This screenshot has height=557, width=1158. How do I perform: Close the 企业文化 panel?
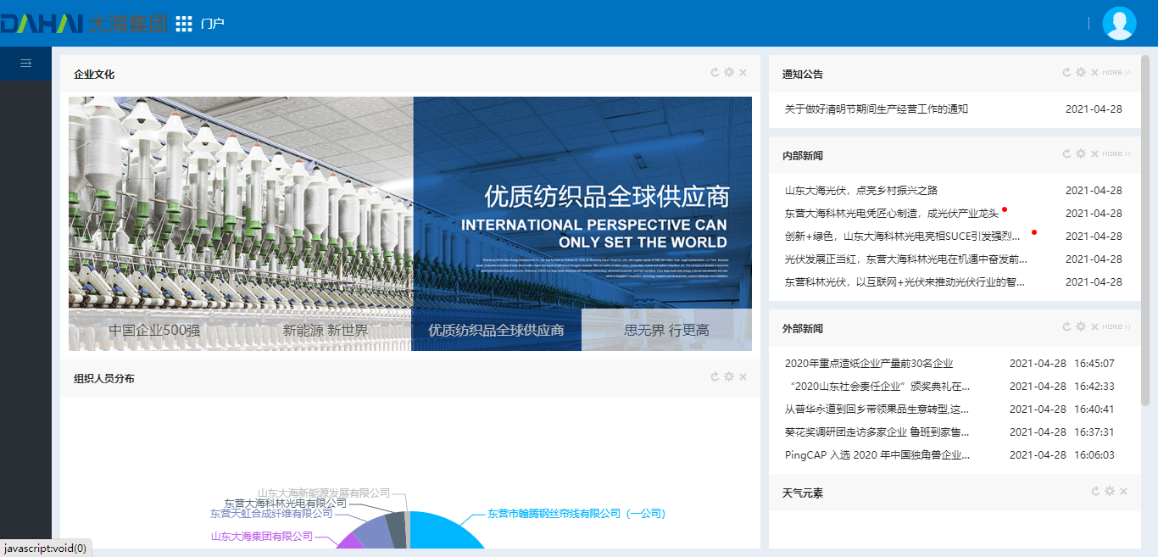[x=743, y=73]
